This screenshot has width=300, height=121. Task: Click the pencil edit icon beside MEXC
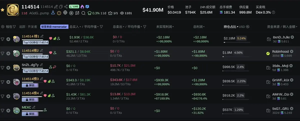pos(34,107)
